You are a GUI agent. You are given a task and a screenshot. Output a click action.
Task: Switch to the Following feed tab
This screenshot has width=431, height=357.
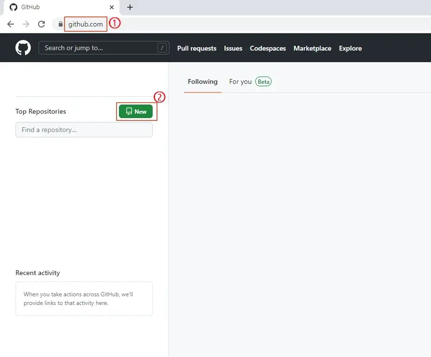coord(203,82)
